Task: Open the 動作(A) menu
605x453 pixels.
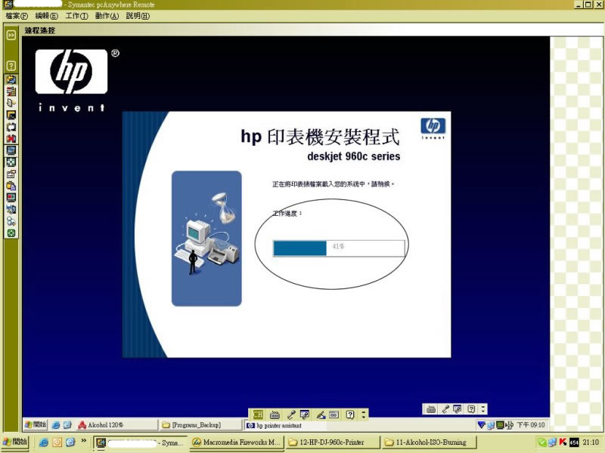Action: (107, 16)
